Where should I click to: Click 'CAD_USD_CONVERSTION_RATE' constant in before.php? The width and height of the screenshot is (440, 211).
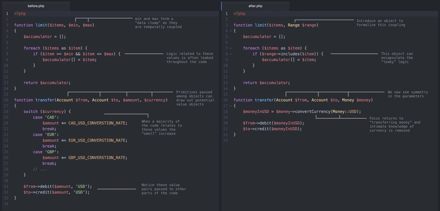pos(97,123)
